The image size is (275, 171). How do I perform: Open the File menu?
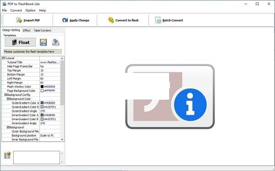pos(5,11)
